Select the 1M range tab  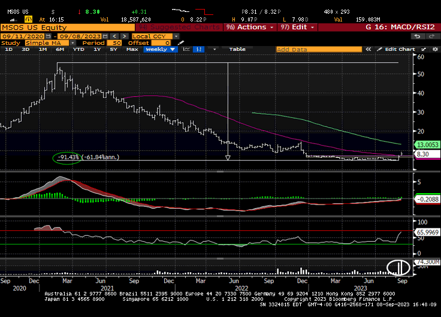(43, 49)
